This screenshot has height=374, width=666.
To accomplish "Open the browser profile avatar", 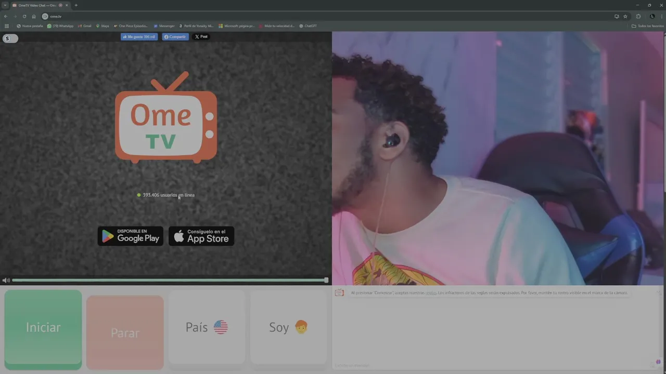I will (x=652, y=17).
